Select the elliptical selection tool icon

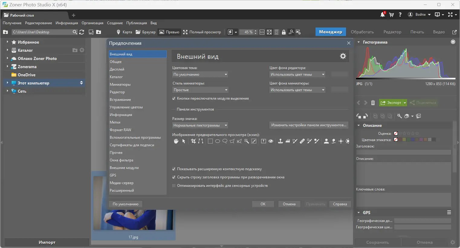coord(217,141)
